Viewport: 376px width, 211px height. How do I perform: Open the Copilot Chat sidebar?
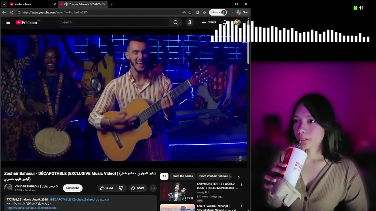tap(242, 12)
